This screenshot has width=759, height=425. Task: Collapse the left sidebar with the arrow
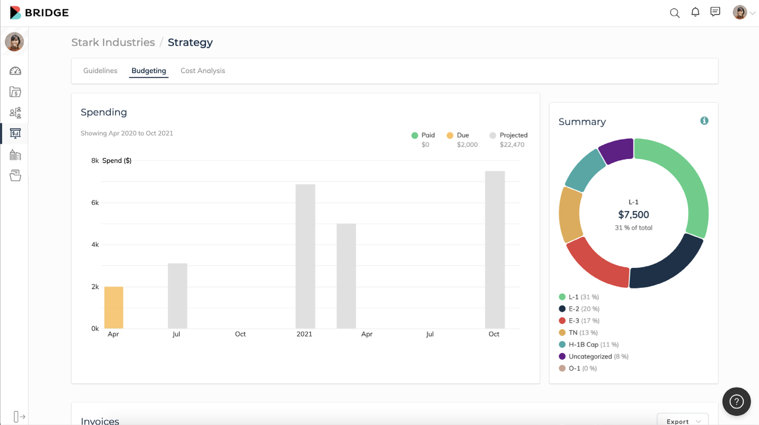click(18, 416)
